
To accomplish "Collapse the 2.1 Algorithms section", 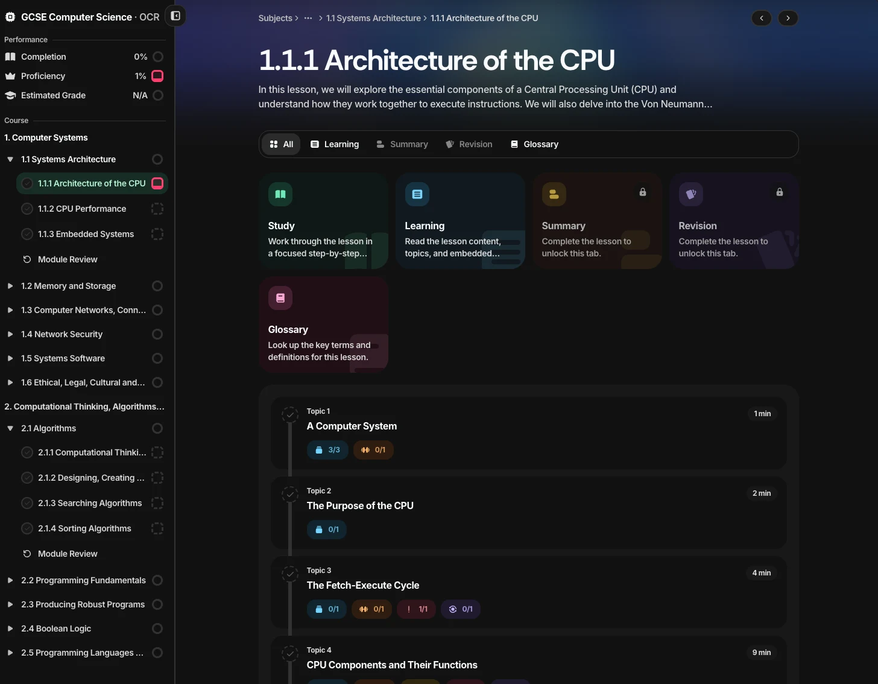I will point(10,428).
